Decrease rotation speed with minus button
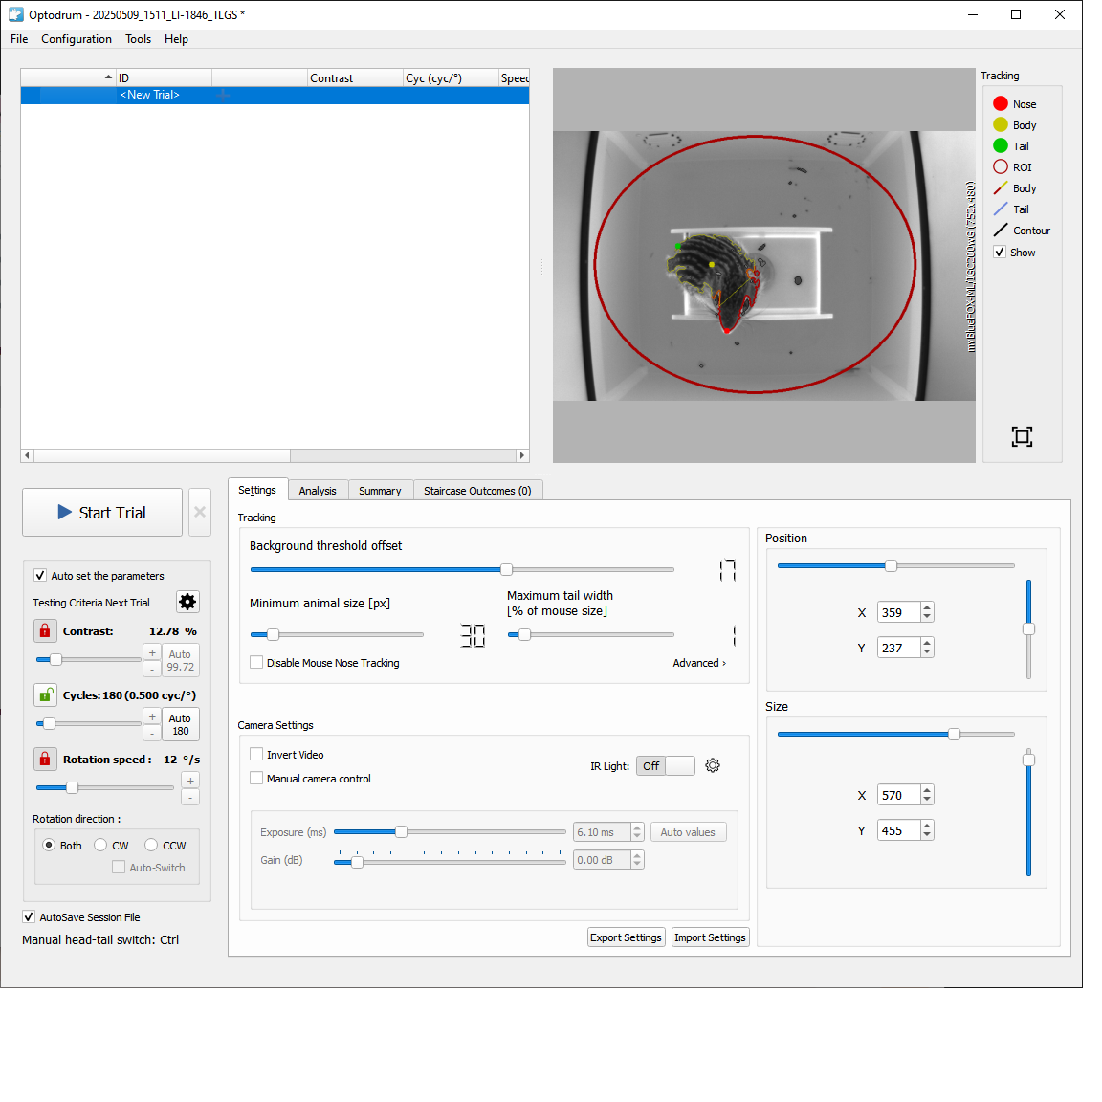1102x1102 pixels. pos(190,796)
